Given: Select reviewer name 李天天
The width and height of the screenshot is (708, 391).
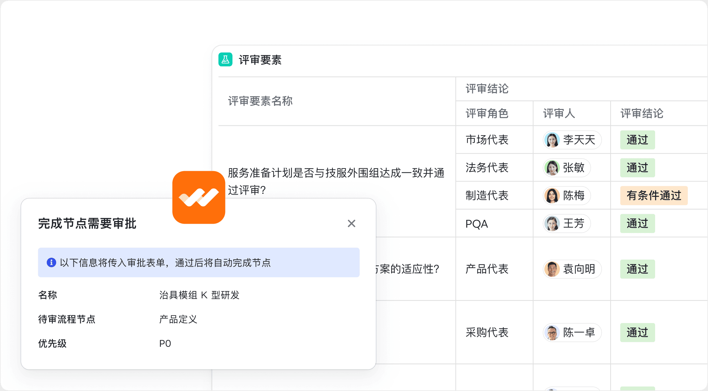Looking at the screenshot, I should pyautogui.click(x=579, y=140).
